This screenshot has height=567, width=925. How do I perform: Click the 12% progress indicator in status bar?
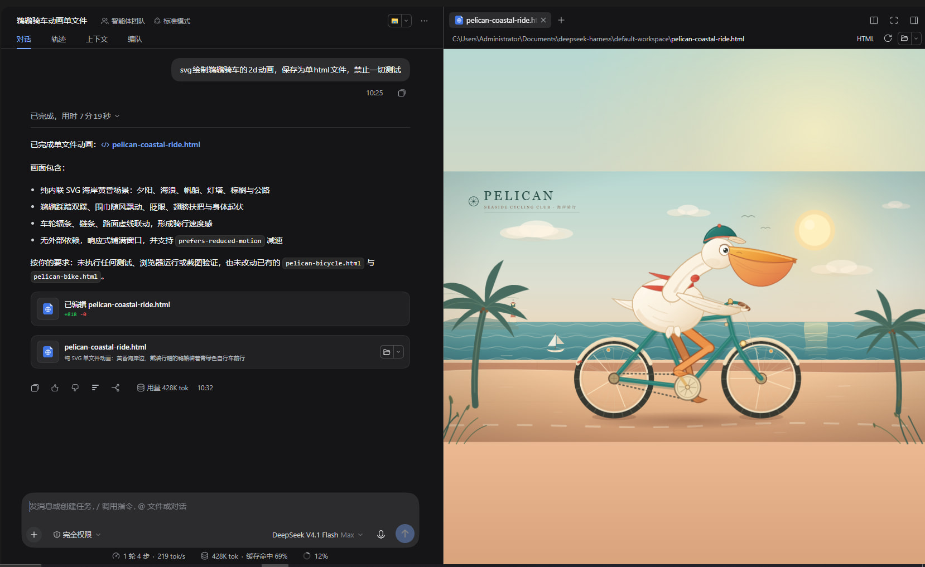coord(315,556)
